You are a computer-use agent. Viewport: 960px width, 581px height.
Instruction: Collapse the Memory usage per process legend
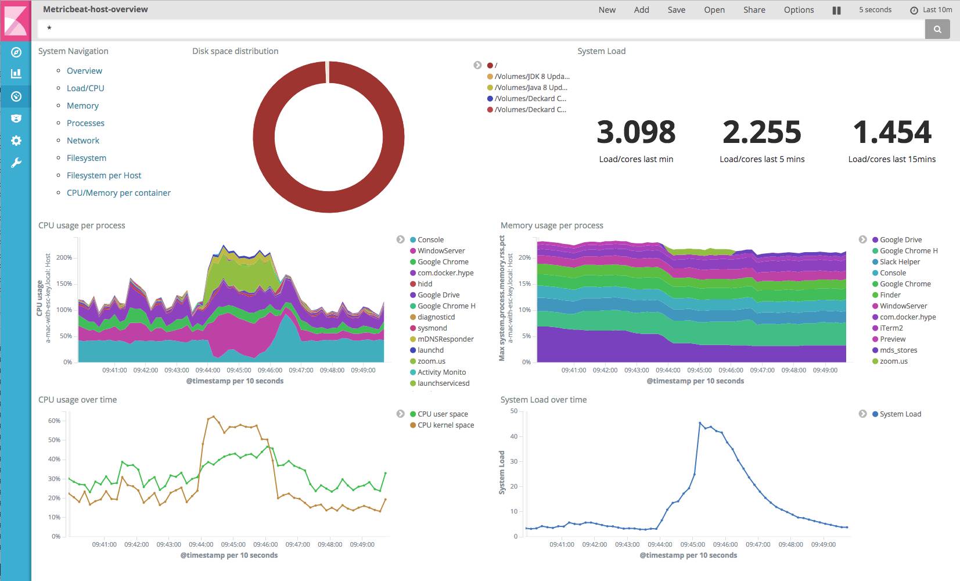point(862,239)
